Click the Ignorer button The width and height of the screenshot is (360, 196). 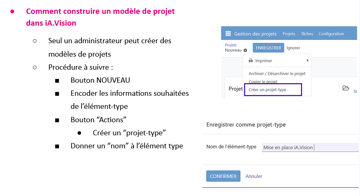[x=293, y=48]
